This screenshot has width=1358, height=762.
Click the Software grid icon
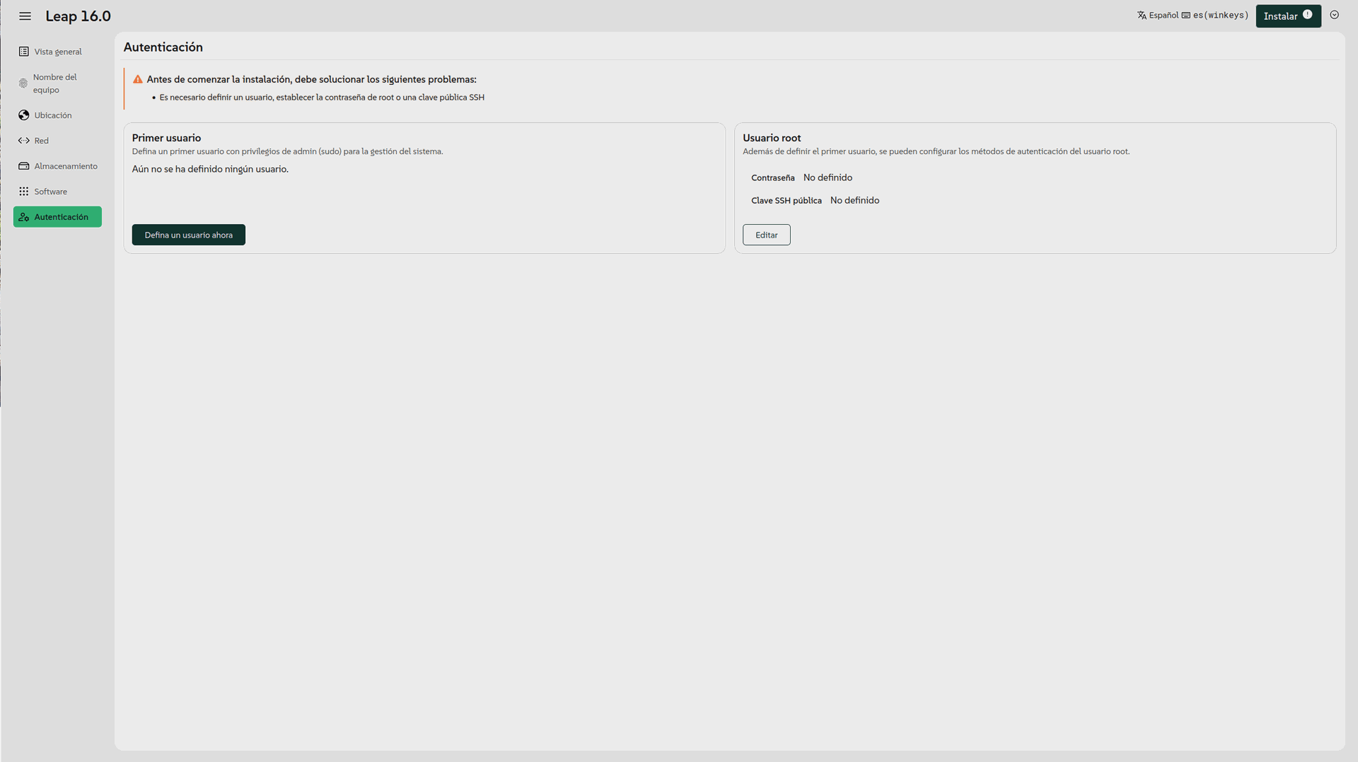[x=24, y=192]
